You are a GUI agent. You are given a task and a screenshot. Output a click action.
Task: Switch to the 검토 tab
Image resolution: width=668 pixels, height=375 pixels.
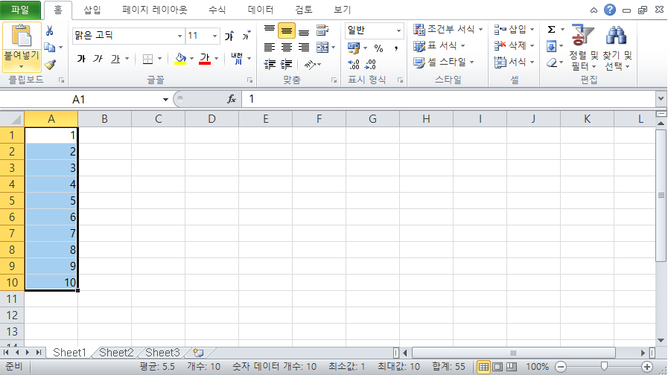[x=304, y=10]
